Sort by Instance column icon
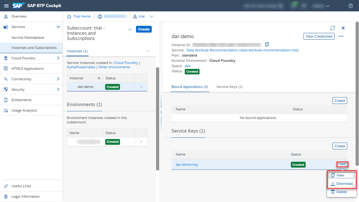359x202 pixels. 99,78
